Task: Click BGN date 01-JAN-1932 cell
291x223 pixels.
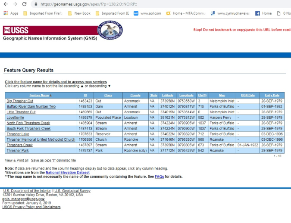Action: pos(248,145)
